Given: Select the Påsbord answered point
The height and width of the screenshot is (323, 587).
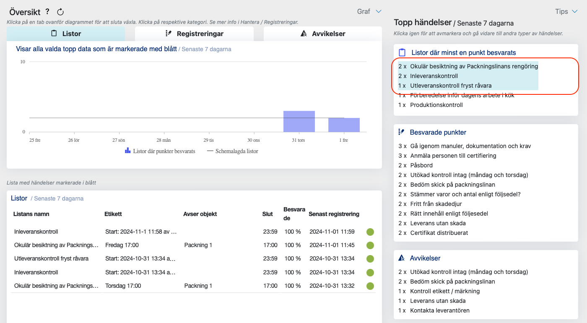Looking at the screenshot, I should pyautogui.click(x=416, y=165).
